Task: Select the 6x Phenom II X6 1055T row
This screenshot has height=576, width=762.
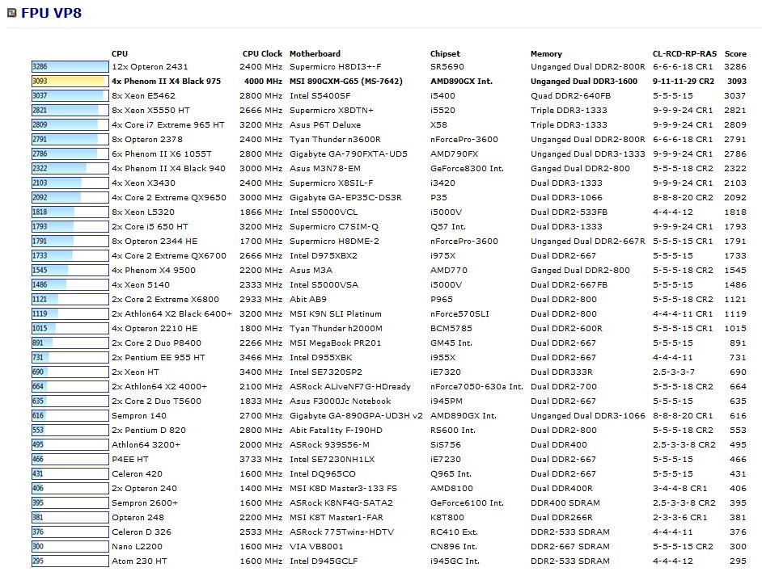Action: pyautogui.click(x=162, y=154)
